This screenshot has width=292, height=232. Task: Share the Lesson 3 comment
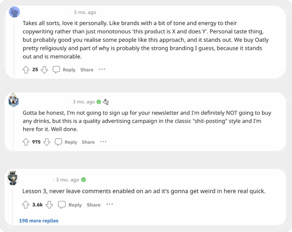coord(94,205)
